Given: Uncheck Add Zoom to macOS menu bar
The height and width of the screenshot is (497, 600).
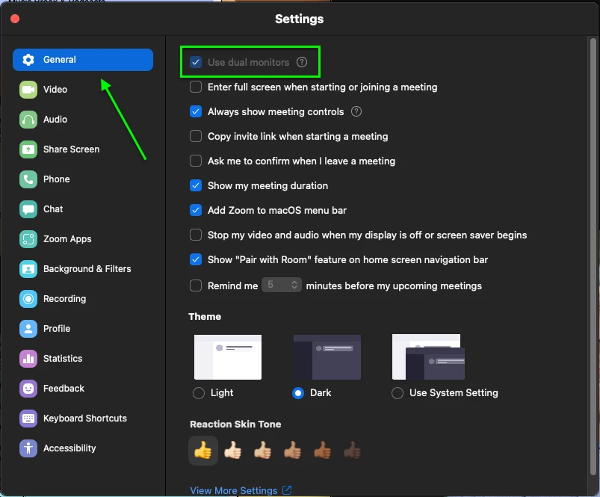Looking at the screenshot, I should pos(196,210).
